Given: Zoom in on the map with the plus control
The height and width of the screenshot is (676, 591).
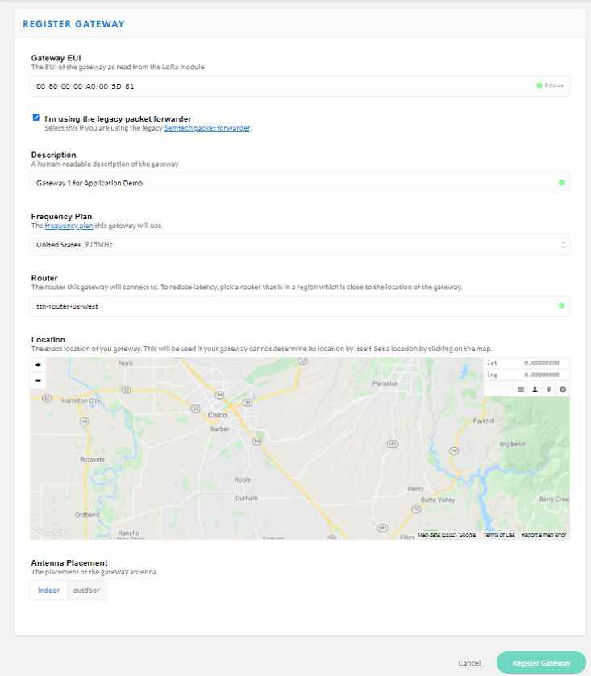Looking at the screenshot, I should tap(38, 366).
